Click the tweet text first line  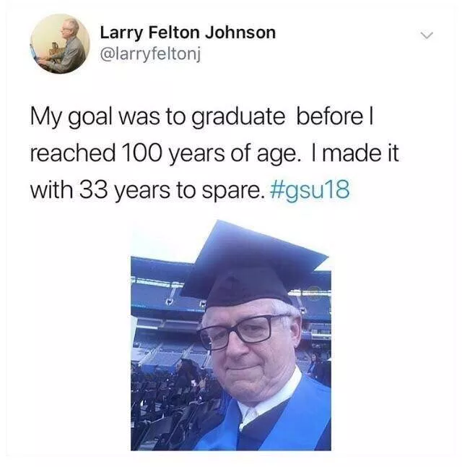202,117
